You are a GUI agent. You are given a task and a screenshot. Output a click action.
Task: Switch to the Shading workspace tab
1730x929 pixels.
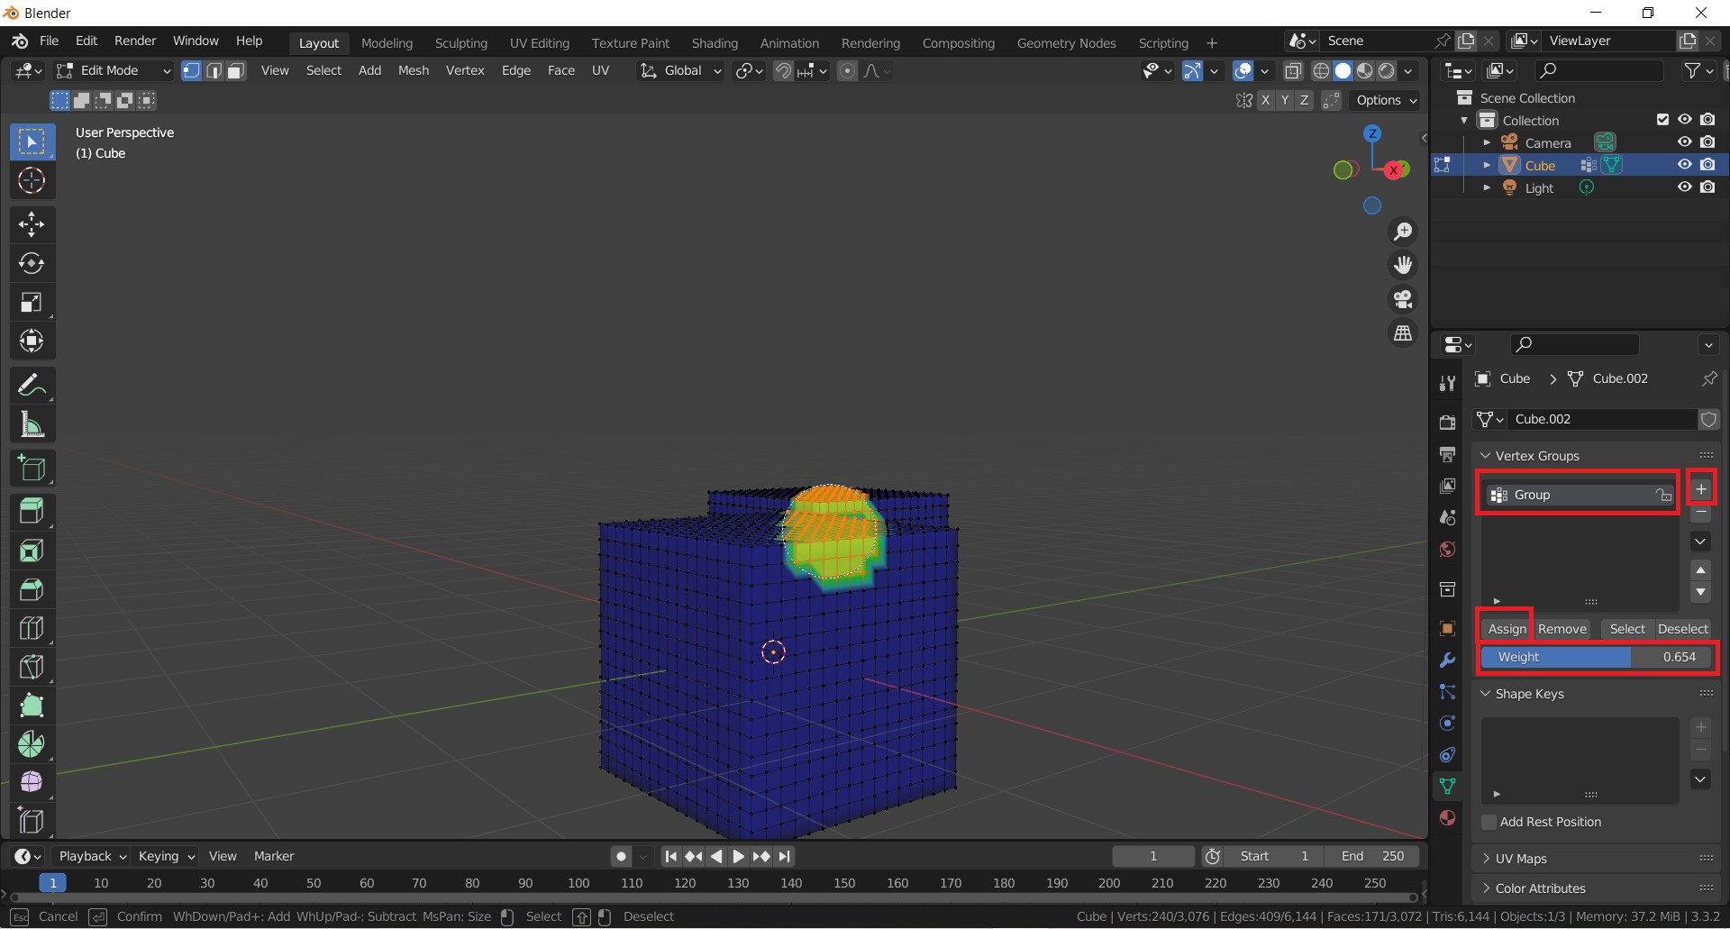(715, 42)
